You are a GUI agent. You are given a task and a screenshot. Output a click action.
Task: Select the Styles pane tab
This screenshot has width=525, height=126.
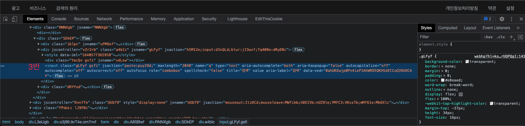[426, 28]
